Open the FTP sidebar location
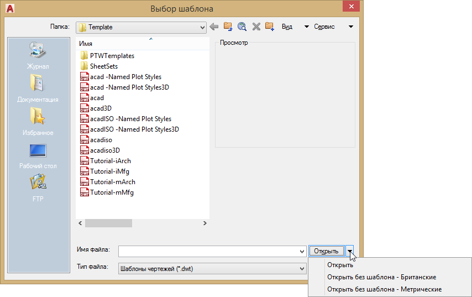Viewport: 472px width, 297px height. coord(38,188)
